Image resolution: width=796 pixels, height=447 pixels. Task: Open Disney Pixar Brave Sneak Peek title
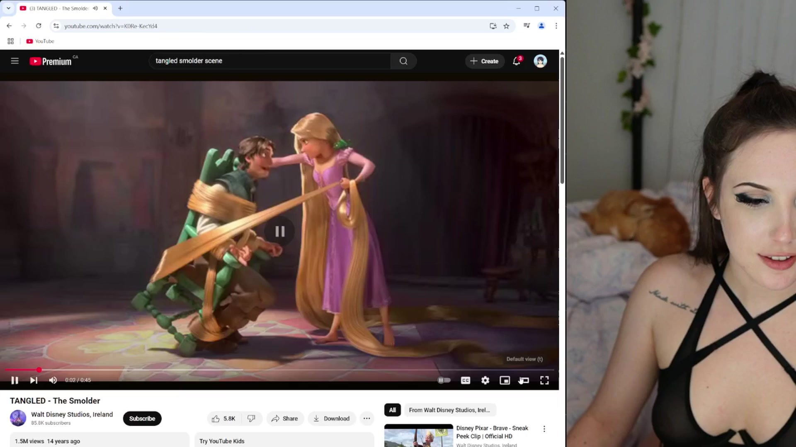492,432
